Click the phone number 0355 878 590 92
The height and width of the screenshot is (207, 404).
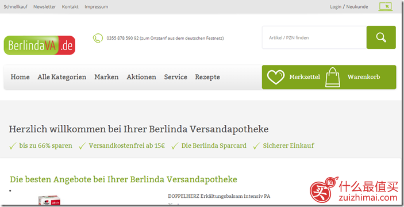pos(122,38)
